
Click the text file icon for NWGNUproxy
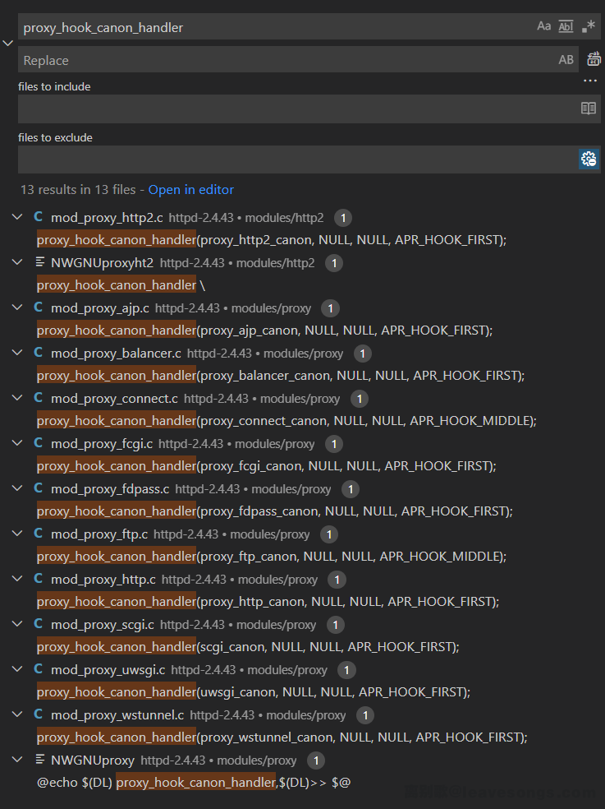pyautogui.click(x=39, y=760)
